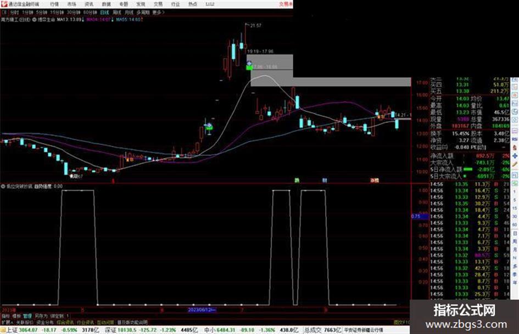Click the red 交易 button at top right

pos(286,4)
